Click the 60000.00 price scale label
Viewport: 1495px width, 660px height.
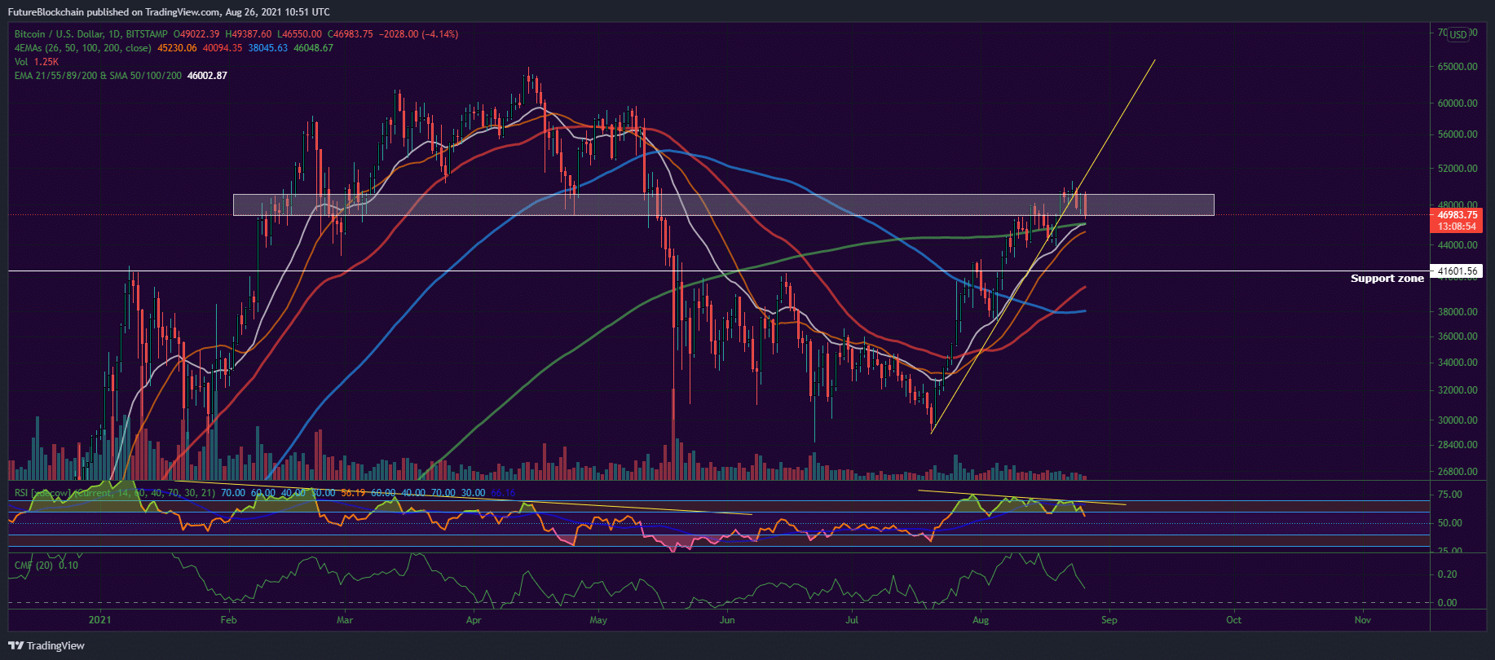[1457, 103]
